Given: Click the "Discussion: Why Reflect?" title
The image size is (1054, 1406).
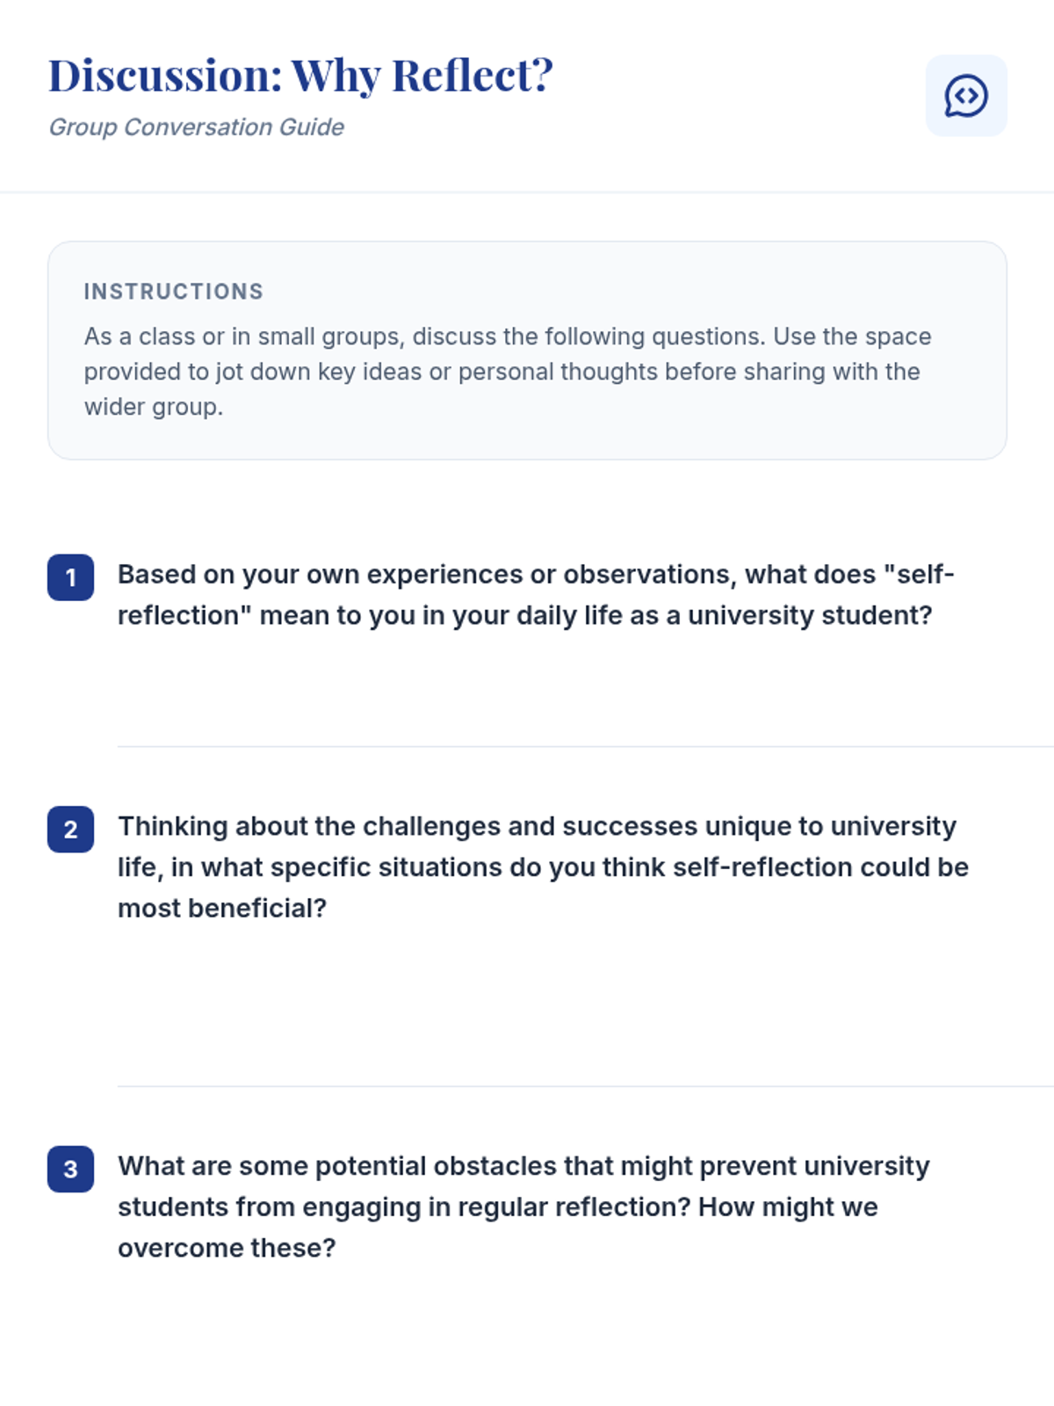Looking at the screenshot, I should click(x=300, y=76).
